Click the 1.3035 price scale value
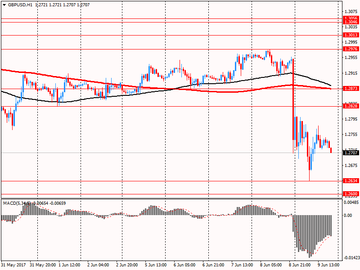This screenshot has height=270, width=360. 351,27
